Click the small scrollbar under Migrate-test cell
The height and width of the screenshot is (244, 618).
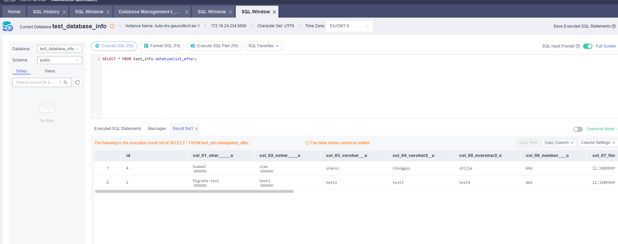coord(200,185)
